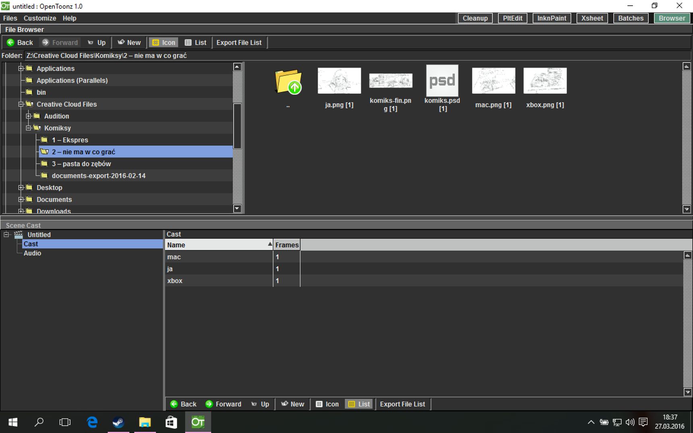Sort by the Frames column header
The width and height of the screenshot is (693, 433).
tap(287, 245)
